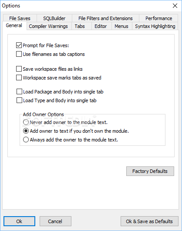Close the Options window with X
Image resolution: width=182 pixels, height=231 pixels.
tap(175, 6)
